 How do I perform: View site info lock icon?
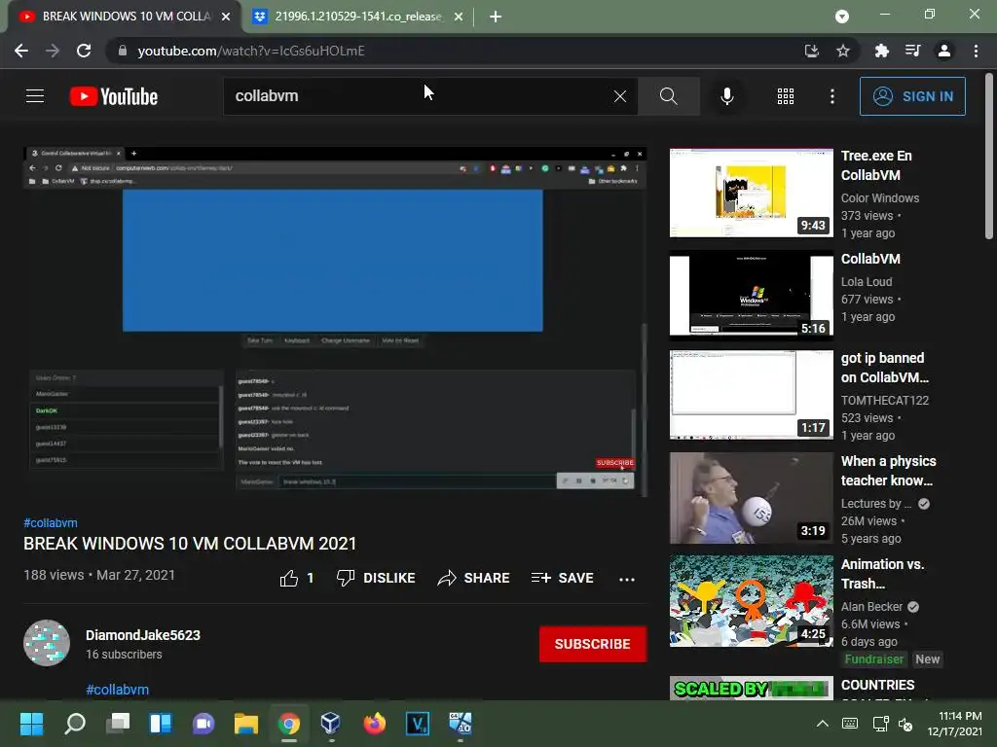coord(123,51)
